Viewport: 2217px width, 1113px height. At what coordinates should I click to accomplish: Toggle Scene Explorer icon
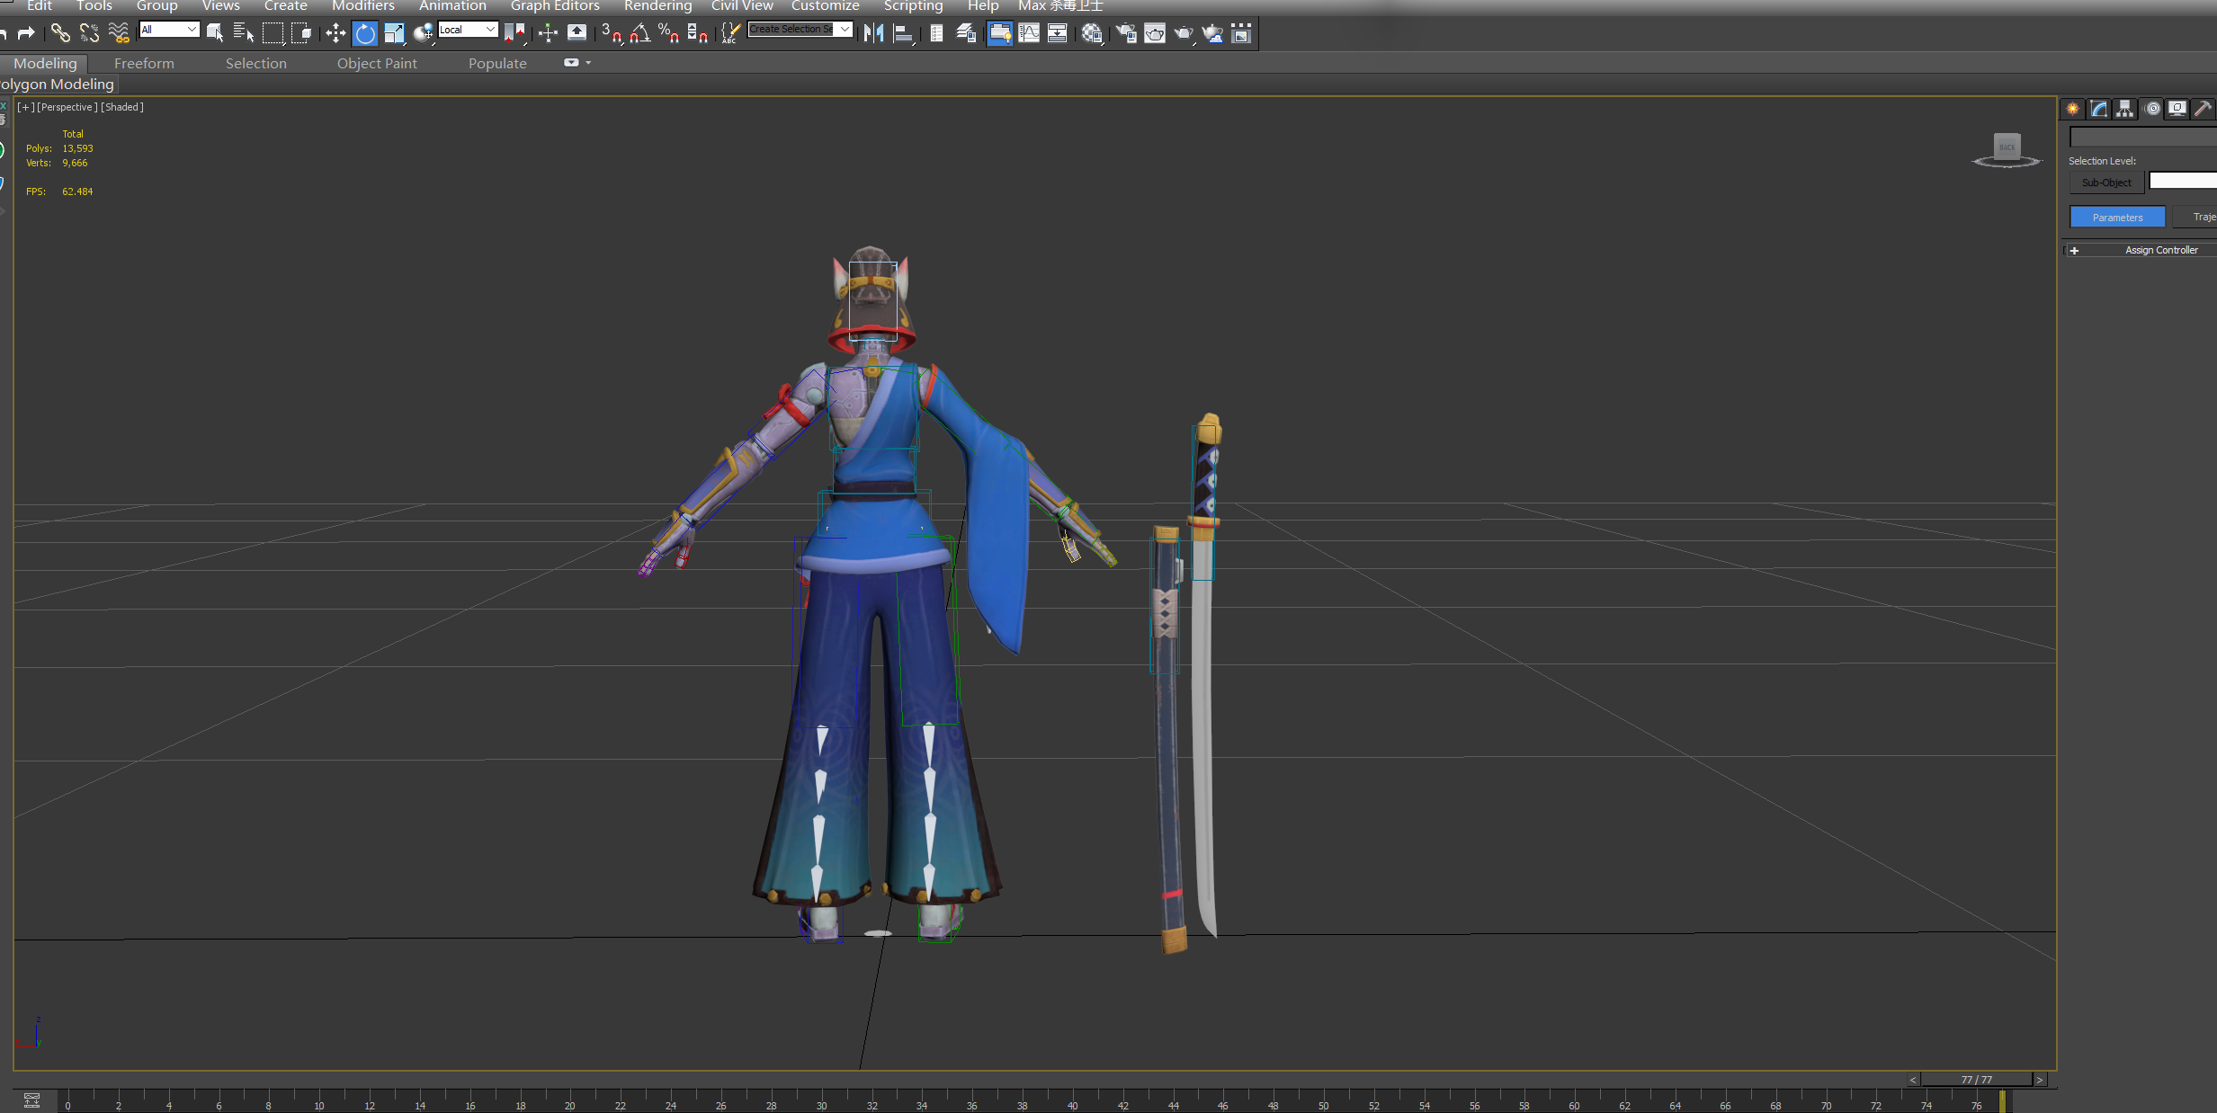tap(936, 33)
